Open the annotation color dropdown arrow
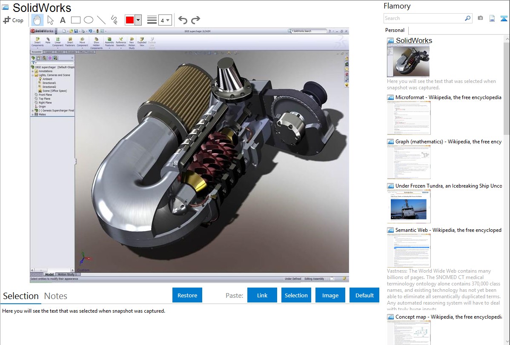This screenshot has width=510, height=345. pyautogui.click(x=138, y=20)
